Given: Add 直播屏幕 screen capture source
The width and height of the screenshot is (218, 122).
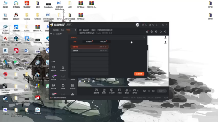Looking at the screenshot, I should pyautogui.click(x=96, y=91).
